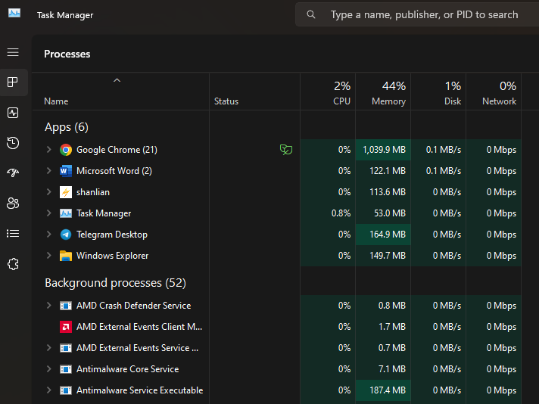Expand the AMD Crash Defender Service row
The width and height of the screenshot is (539, 404).
[48, 306]
